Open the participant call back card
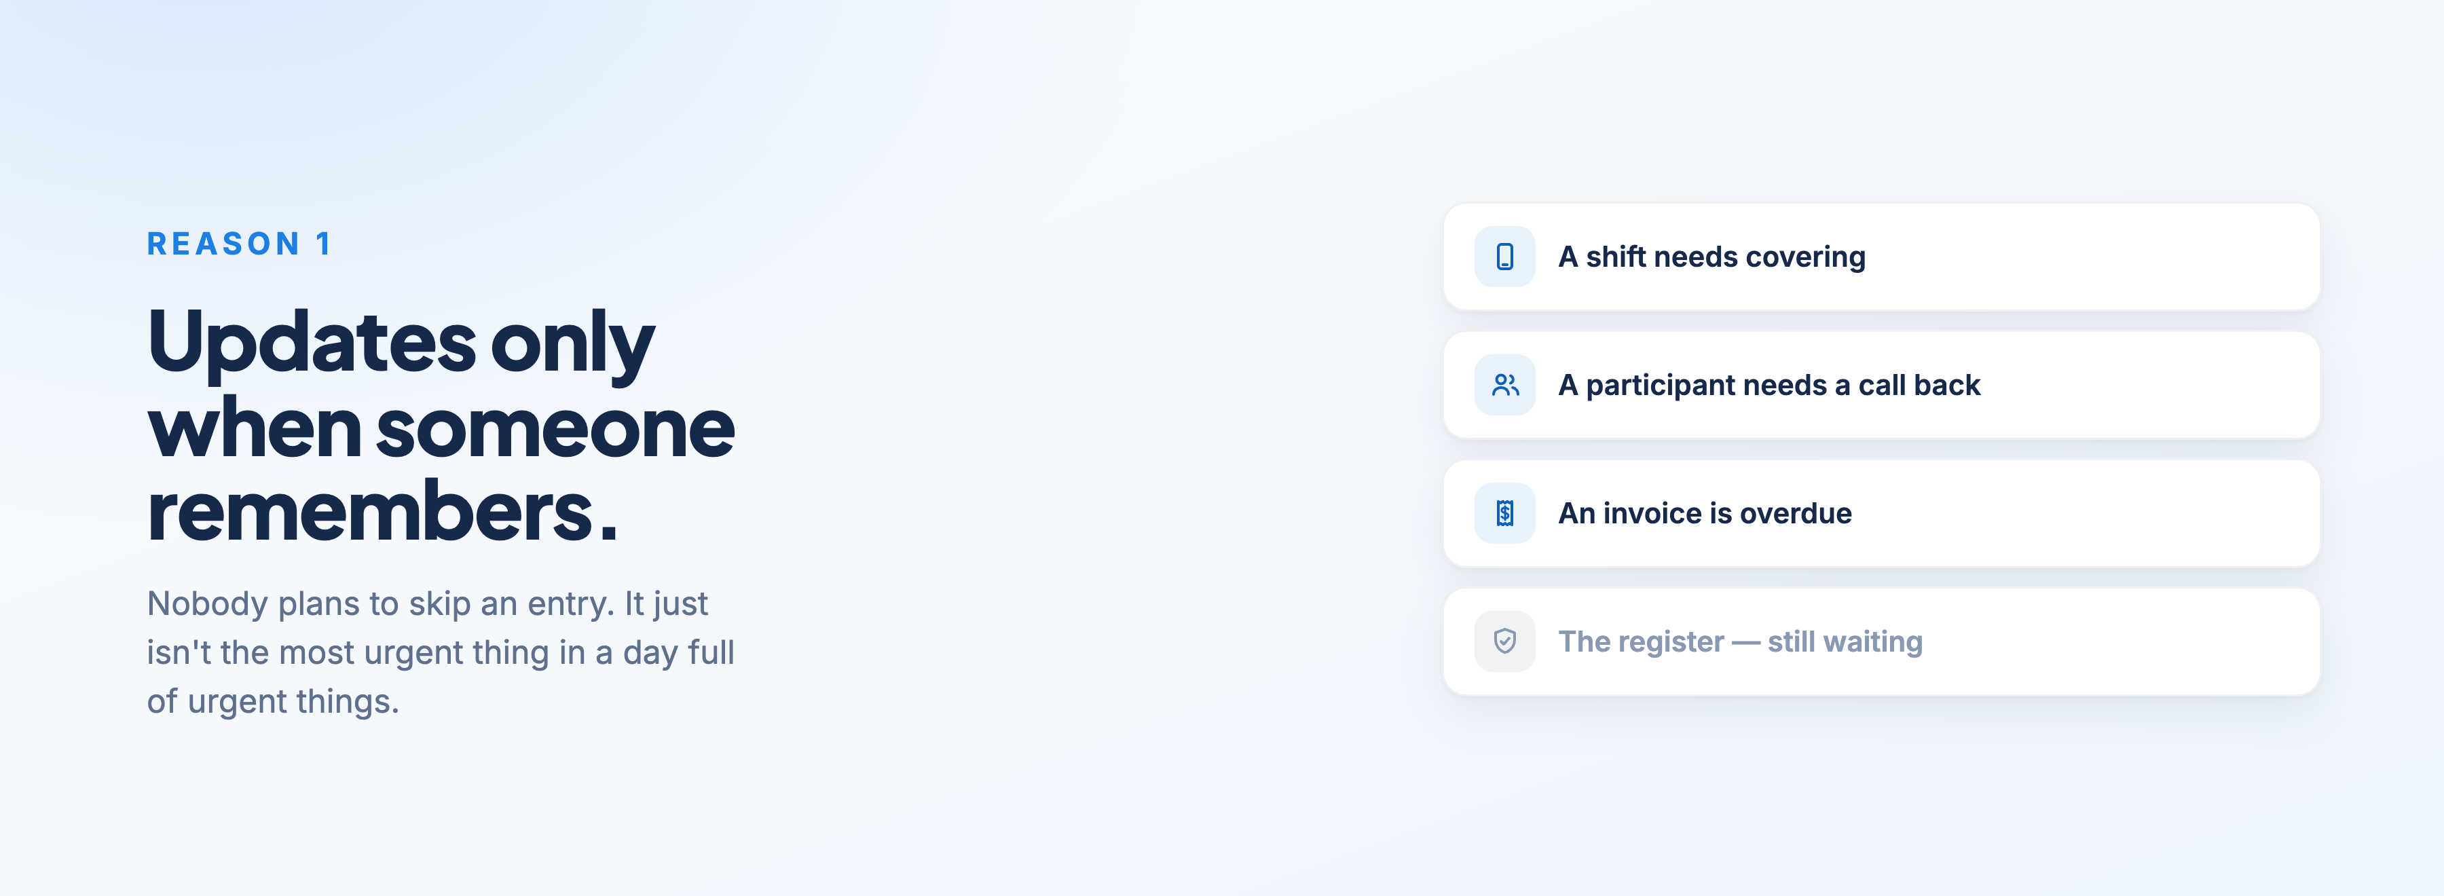2444x896 pixels. (1881, 385)
